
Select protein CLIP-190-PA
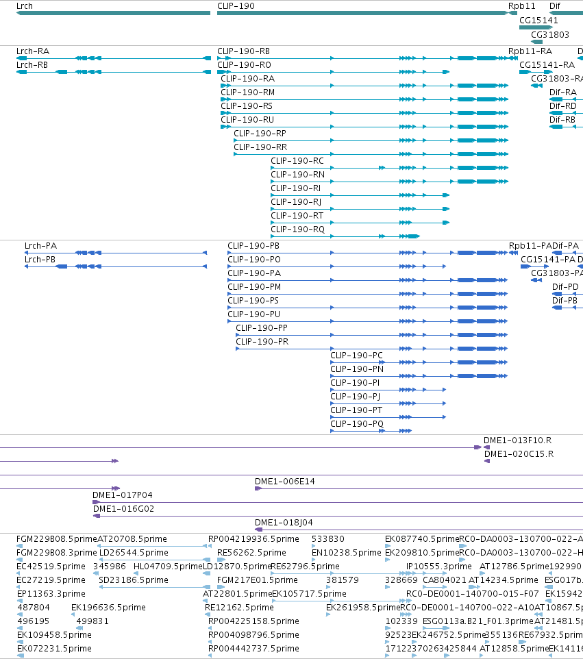(x=254, y=273)
